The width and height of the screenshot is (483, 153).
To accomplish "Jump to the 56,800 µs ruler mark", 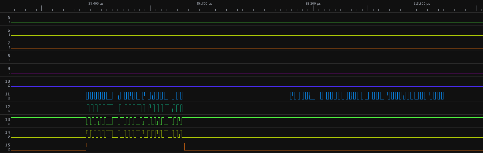I will (204, 4).
